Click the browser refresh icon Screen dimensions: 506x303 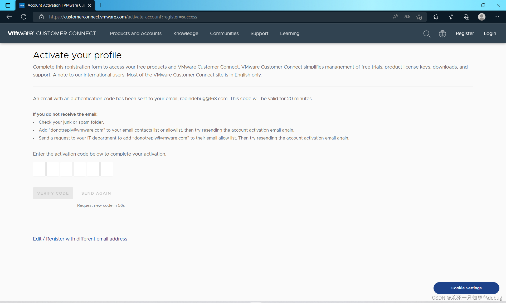coord(24,17)
